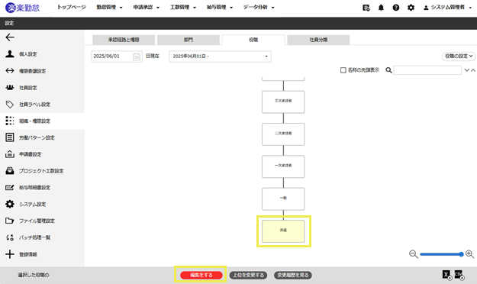Click the search text box

(427, 70)
